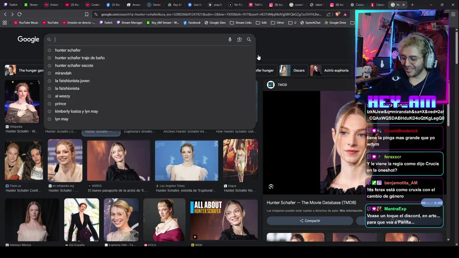The width and height of the screenshot is (459, 258).
Task: Switch to the Live Se tab
Action: coord(195,5)
